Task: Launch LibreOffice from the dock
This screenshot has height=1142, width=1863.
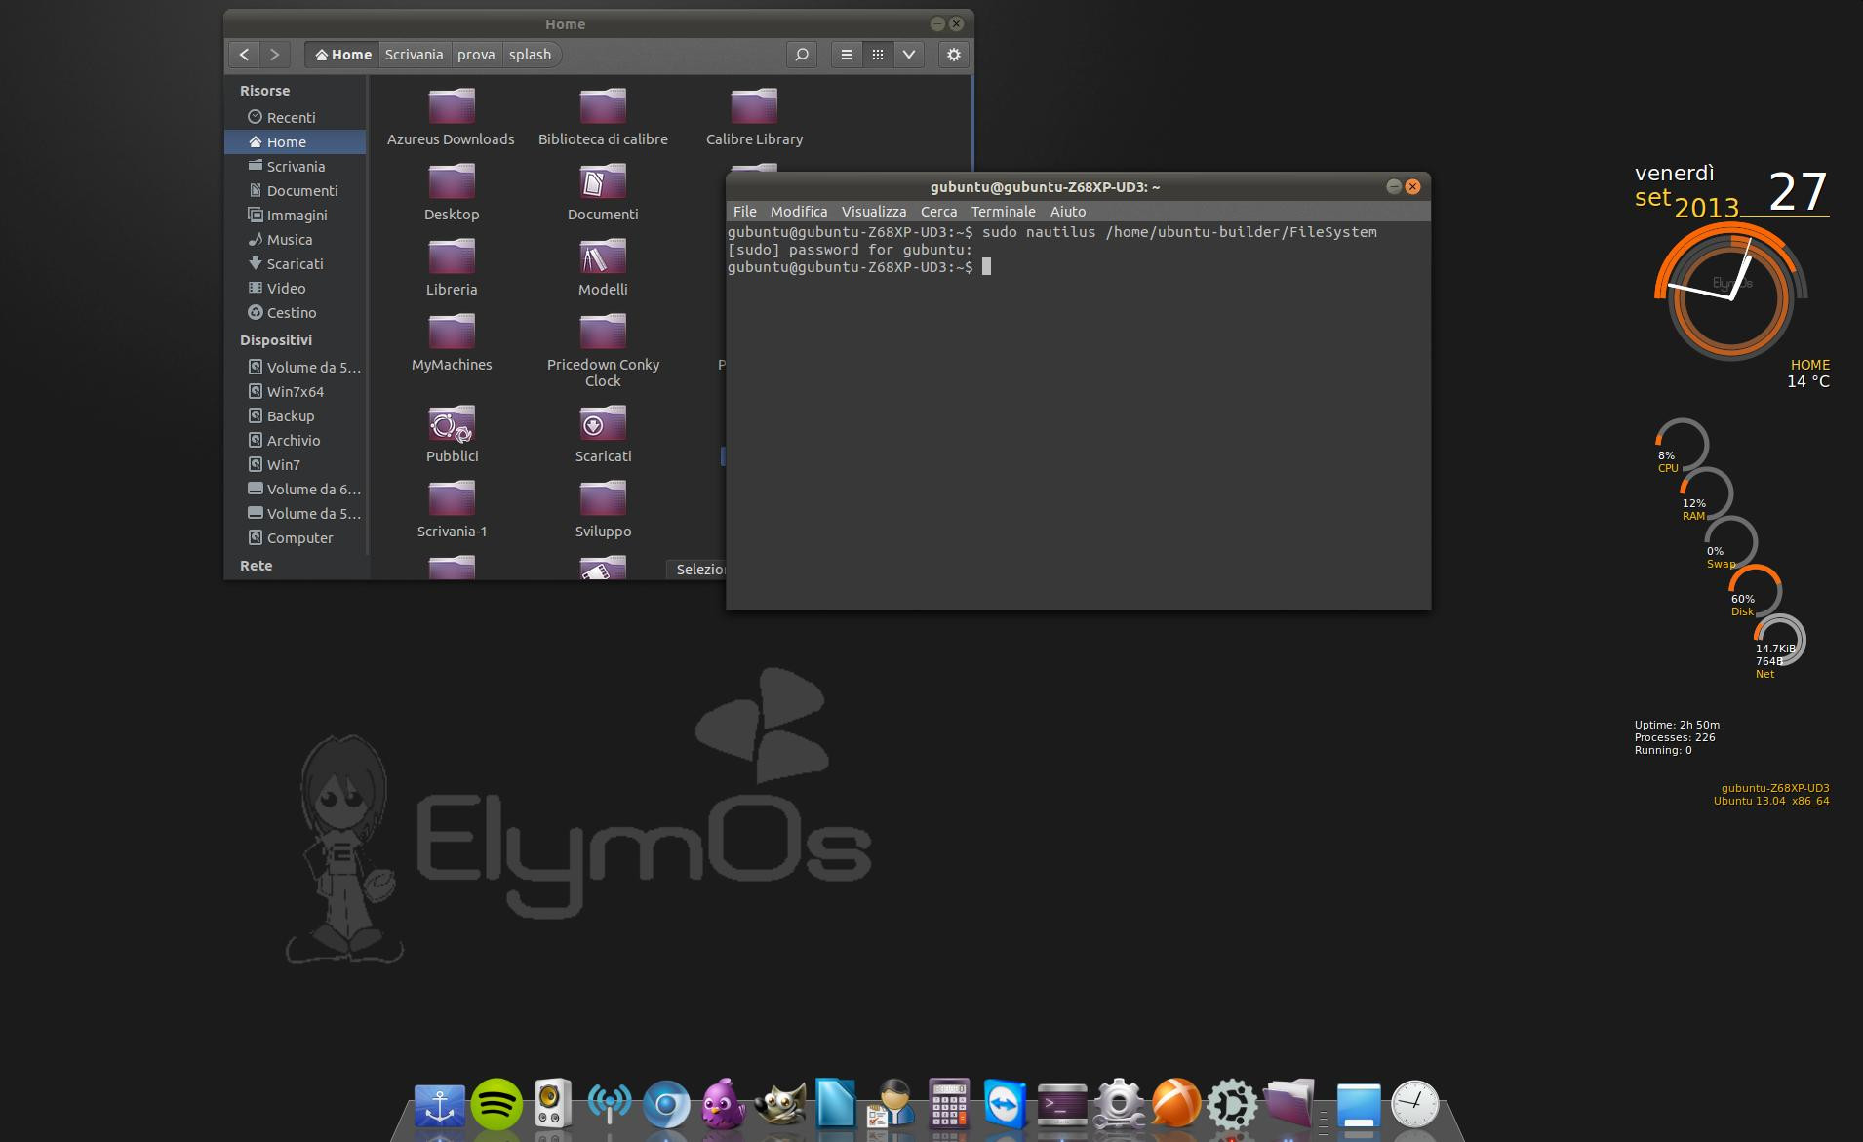Action: [x=836, y=1104]
